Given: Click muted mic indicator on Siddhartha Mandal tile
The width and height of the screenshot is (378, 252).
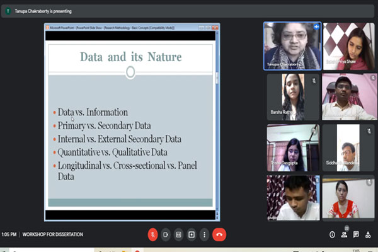Looking at the screenshot, I should pos(369,131).
